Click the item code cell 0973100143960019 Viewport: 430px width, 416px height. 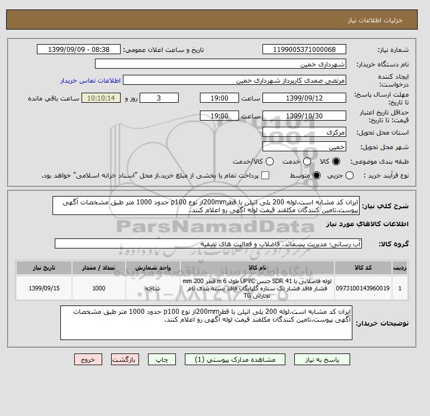click(363, 288)
